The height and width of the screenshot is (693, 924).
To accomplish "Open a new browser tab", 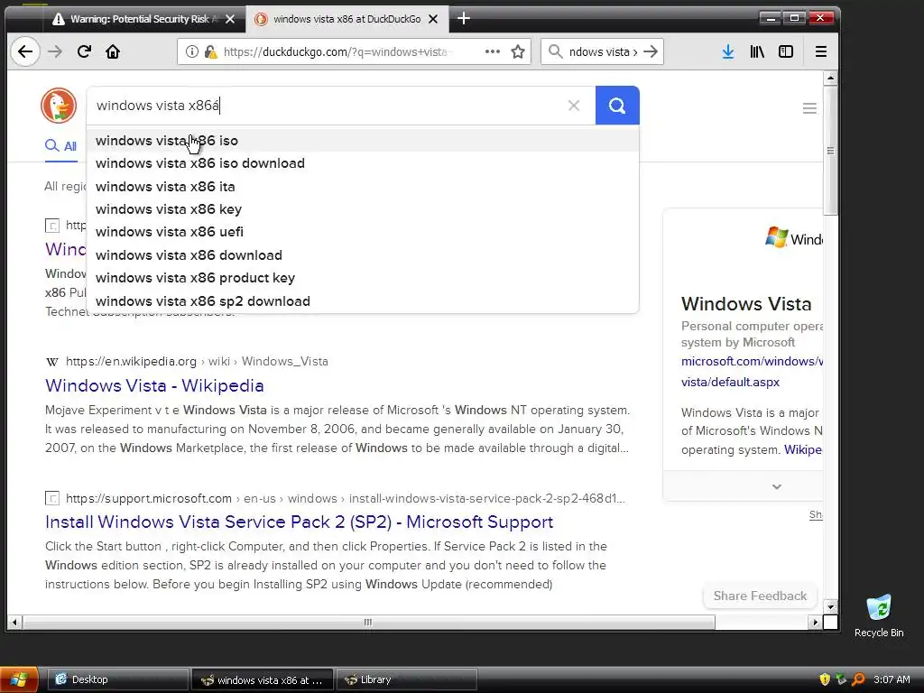I will click(464, 19).
